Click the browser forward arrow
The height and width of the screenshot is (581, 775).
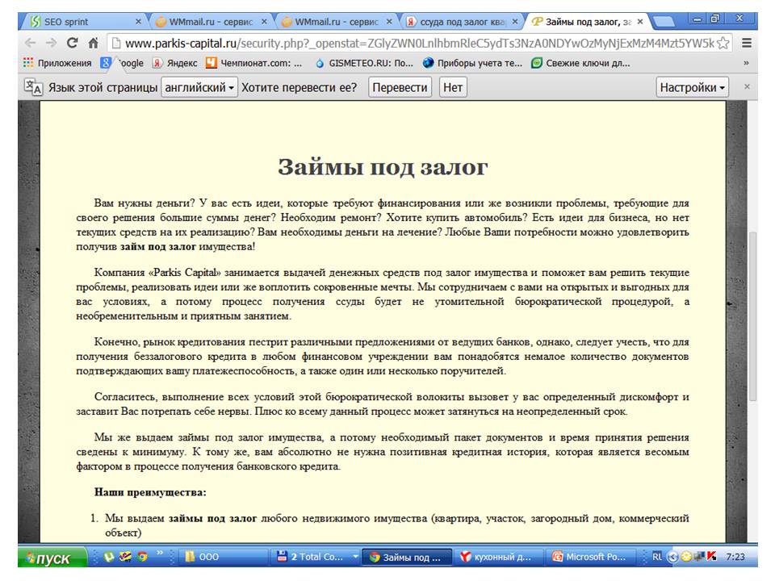(x=51, y=43)
